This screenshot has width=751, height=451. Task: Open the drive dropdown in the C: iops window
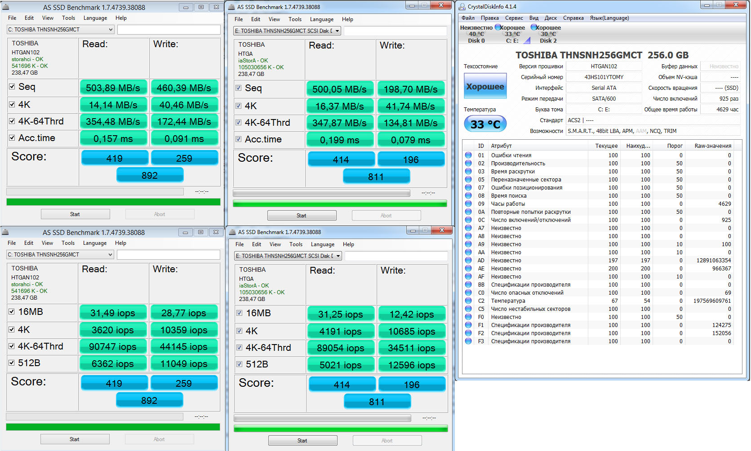[60, 255]
